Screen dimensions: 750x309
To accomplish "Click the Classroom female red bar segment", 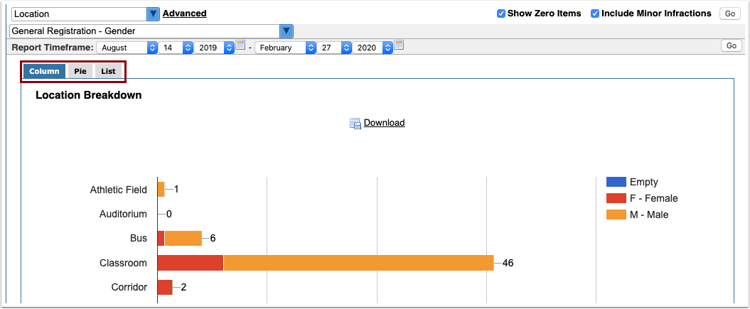I will (191, 263).
